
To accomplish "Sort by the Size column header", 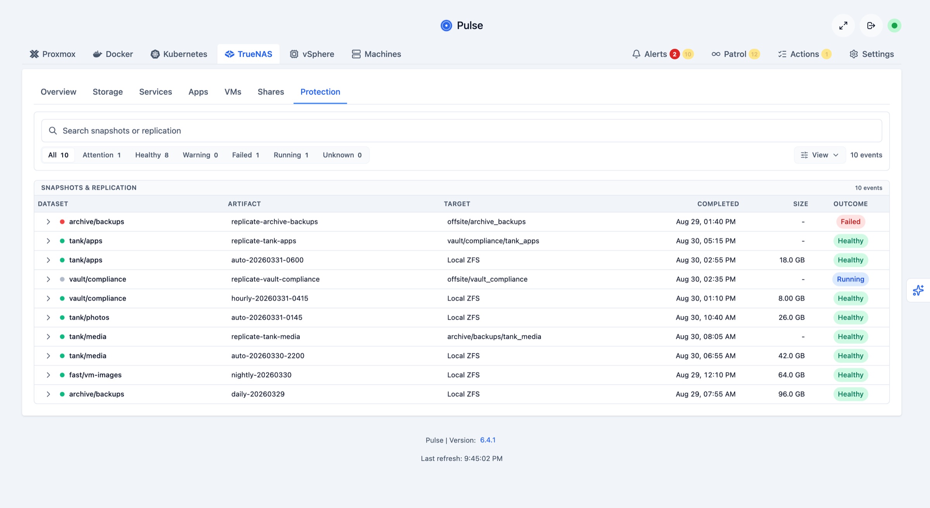I will [x=801, y=204].
